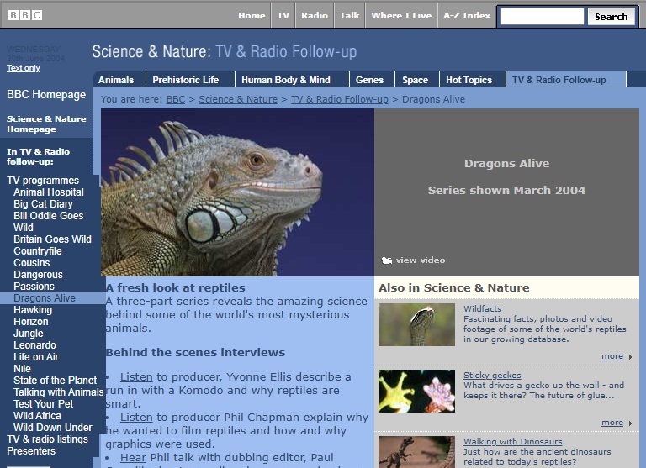
Task: Open Jungle in the sidebar
Action: coord(29,334)
